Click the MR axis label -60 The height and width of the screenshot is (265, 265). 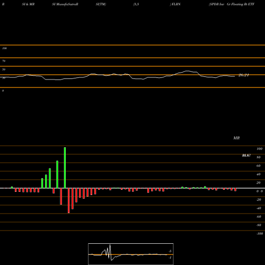tap(259, 217)
